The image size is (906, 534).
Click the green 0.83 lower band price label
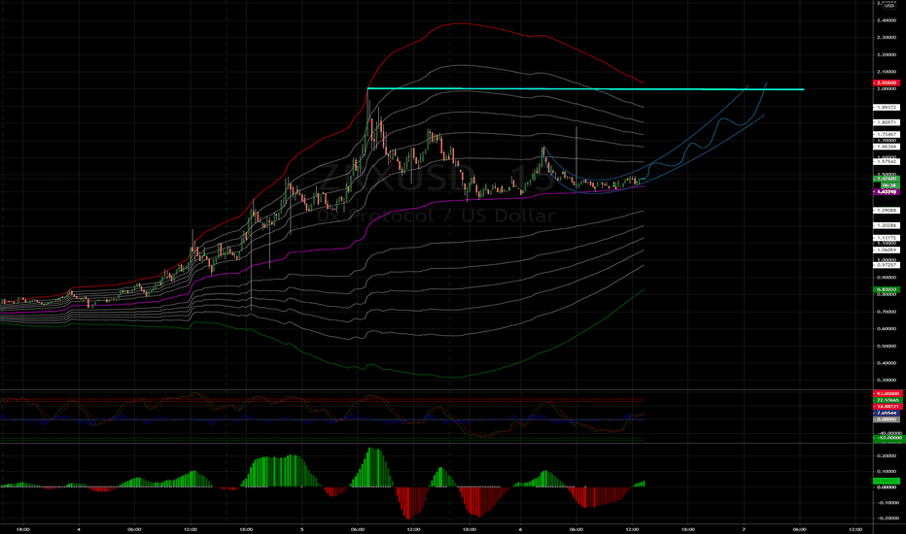(888, 289)
